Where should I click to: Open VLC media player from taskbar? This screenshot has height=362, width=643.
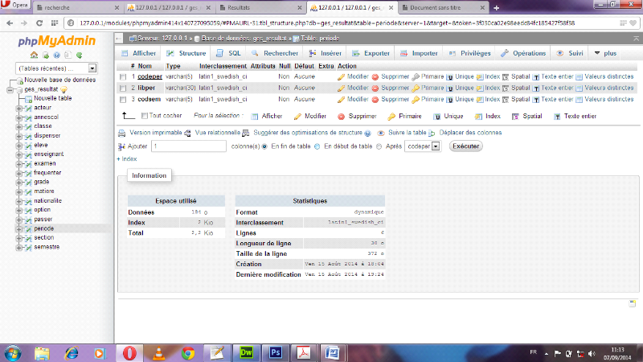(158, 353)
